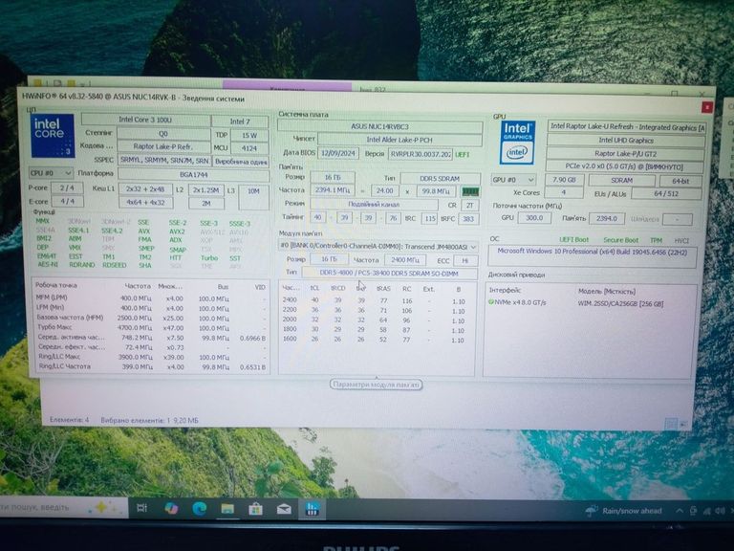Click the green NVMe drive status indicator
The width and height of the screenshot is (734, 551).
[492, 302]
